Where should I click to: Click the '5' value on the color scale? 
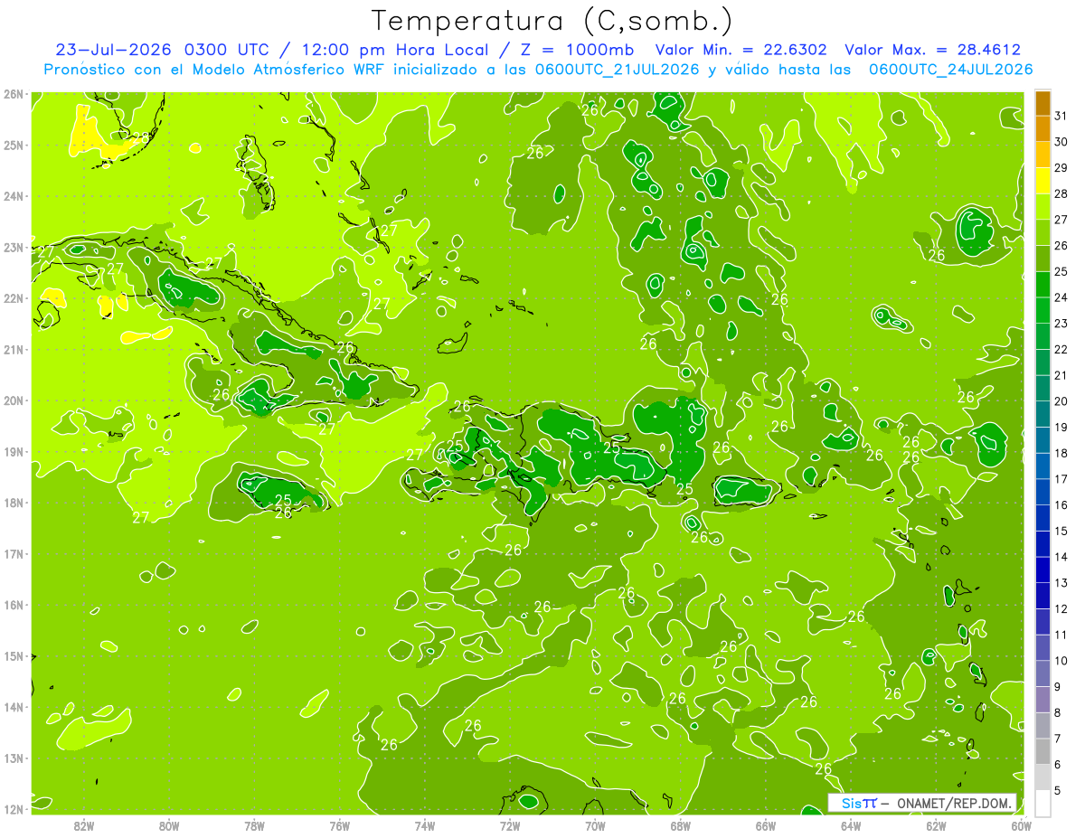click(x=1059, y=791)
